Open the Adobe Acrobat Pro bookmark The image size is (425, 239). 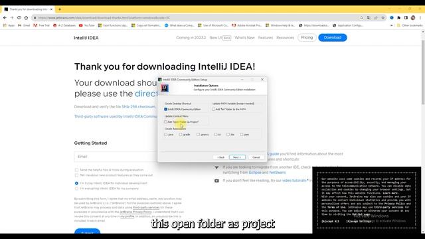(247, 25)
